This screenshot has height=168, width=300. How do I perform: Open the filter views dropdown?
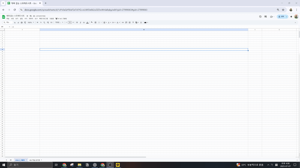137,22
